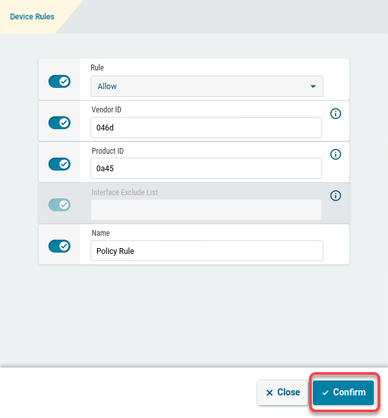
Task: Open the Interface Exclude List info icon
Action: (336, 196)
